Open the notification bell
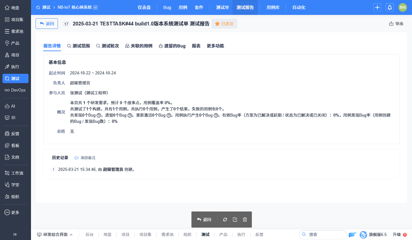 coord(390,7)
